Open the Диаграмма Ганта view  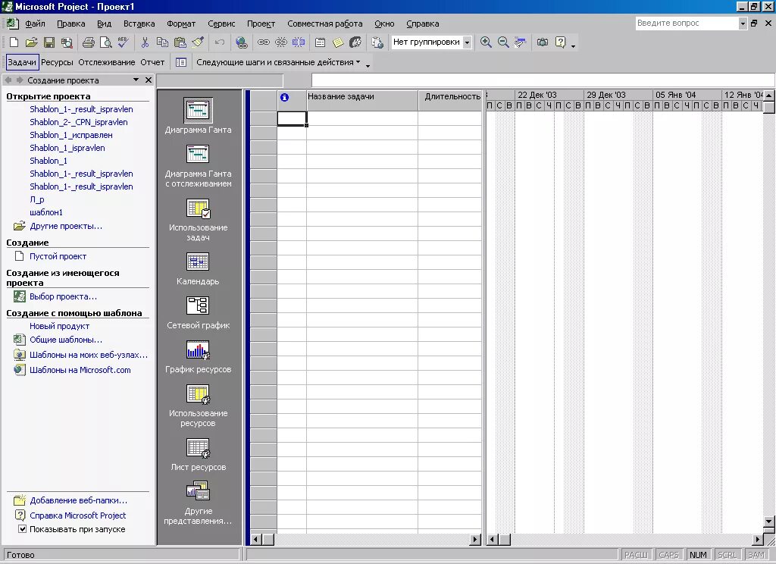click(198, 115)
